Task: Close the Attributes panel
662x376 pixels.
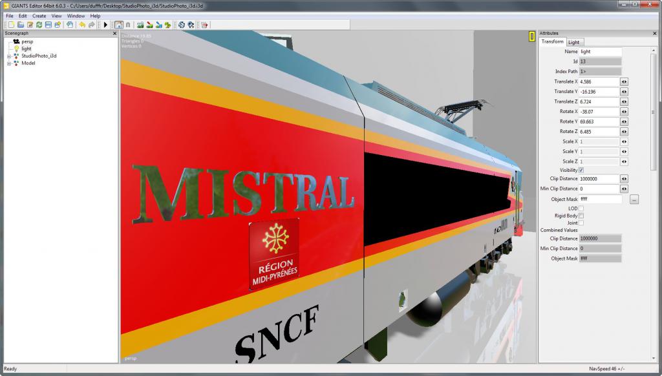Action: [655, 34]
